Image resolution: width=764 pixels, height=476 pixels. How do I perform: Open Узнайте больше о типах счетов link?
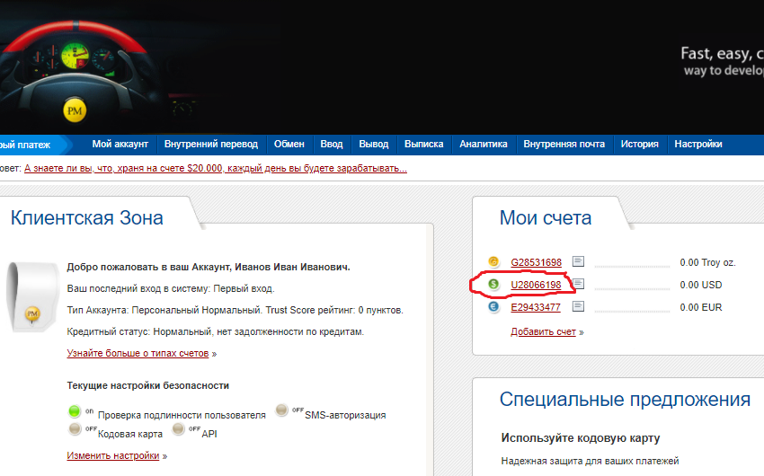pyautogui.click(x=138, y=353)
